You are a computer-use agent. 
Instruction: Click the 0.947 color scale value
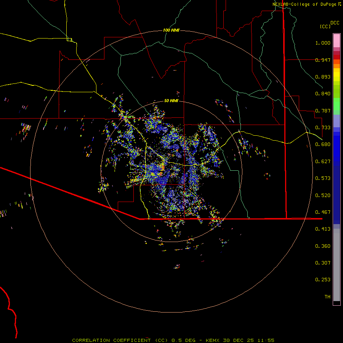pyautogui.click(x=323, y=60)
